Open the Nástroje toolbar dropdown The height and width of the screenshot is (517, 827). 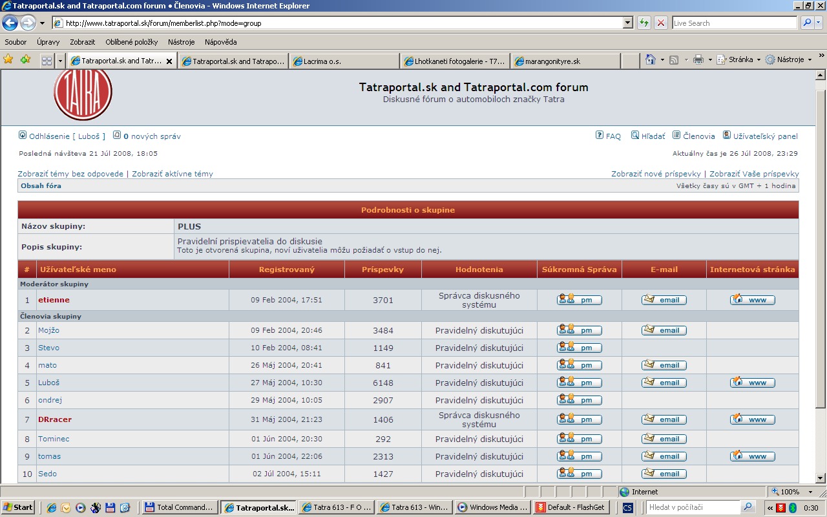click(788, 59)
